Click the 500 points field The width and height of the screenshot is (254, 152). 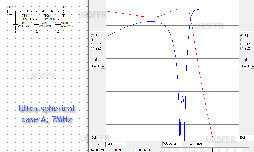172,143
